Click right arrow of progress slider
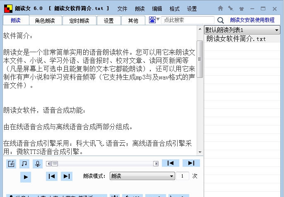Image resolution: width=284 pixels, height=197 pixels. (156, 164)
